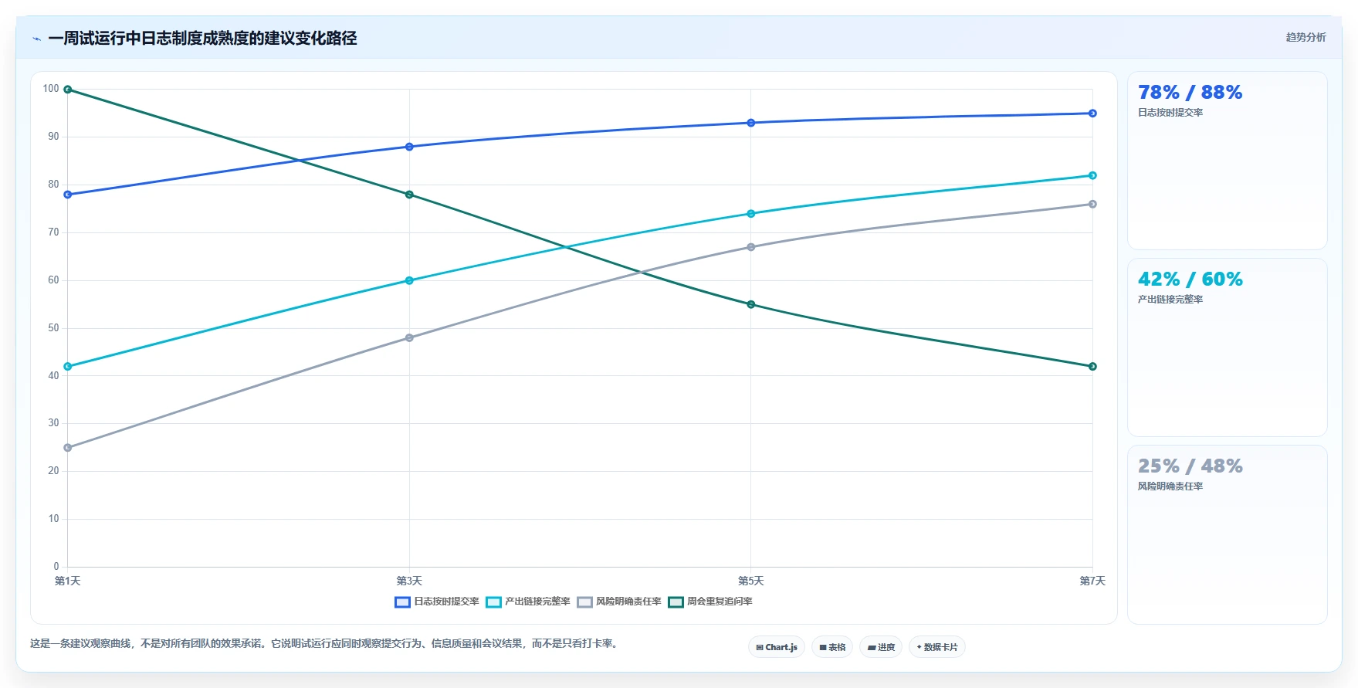
Task: Open the 42% / 60% 产出链接完整率 card
Action: click(1228, 347)
